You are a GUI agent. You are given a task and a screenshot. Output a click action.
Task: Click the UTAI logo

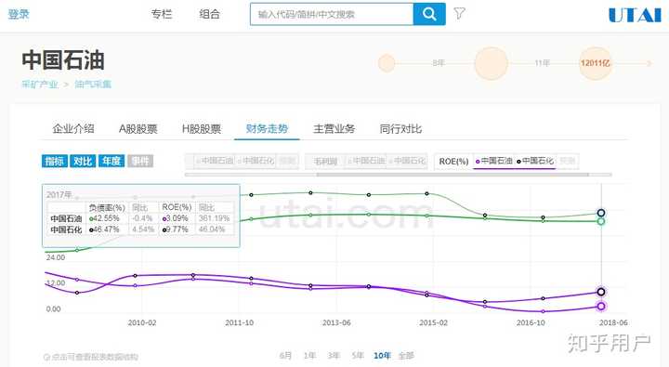[635, 15]
